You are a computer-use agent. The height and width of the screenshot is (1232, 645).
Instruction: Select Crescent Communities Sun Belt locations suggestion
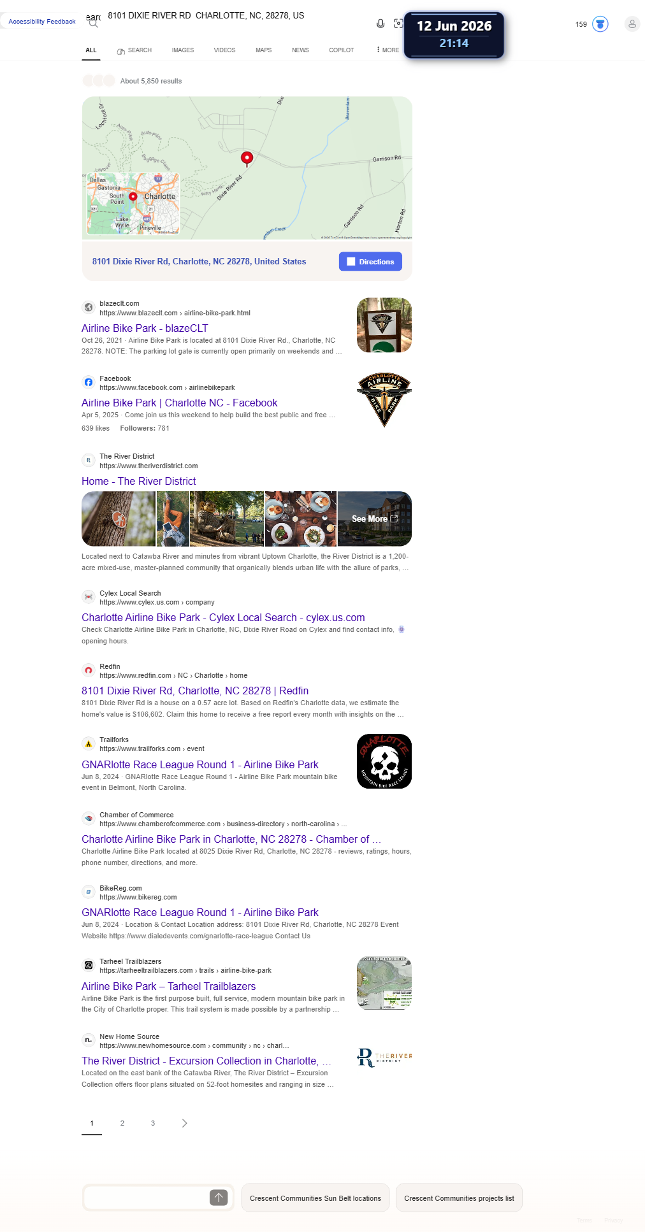tap(315, 1198)
